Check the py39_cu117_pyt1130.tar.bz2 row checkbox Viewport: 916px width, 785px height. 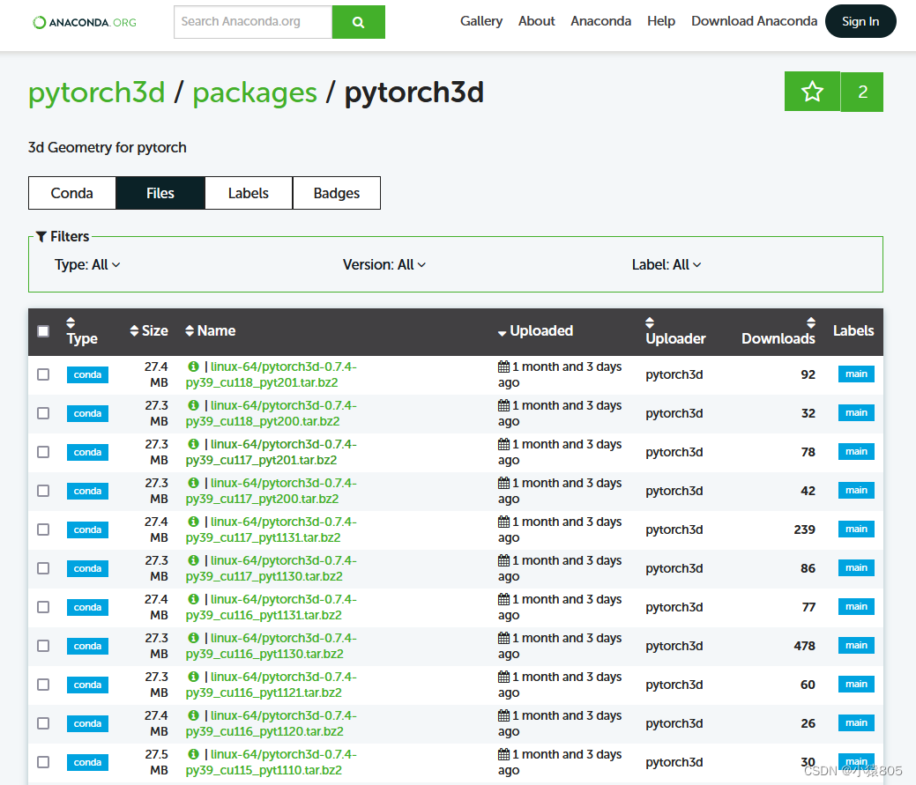pos(43,568)
